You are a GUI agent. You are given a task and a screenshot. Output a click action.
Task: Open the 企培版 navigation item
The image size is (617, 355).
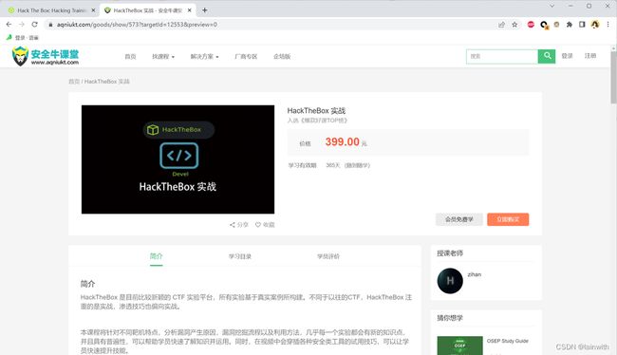tap(282, 57)
